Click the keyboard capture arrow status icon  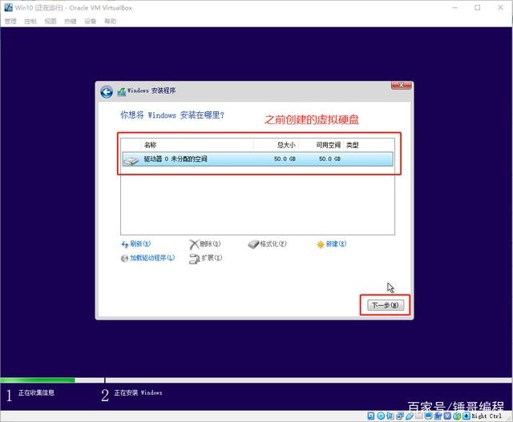467,416
